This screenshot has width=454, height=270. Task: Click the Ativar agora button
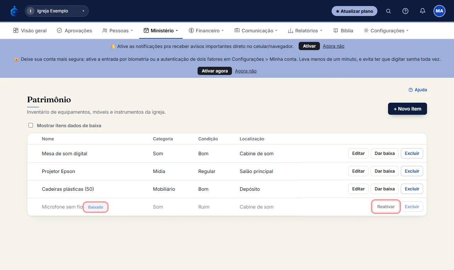[x=215, y=71]
